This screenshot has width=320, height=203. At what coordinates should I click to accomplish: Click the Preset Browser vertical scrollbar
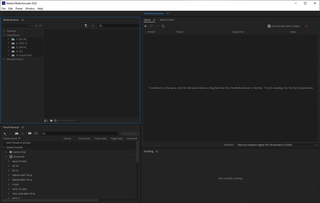click(137, 152)
